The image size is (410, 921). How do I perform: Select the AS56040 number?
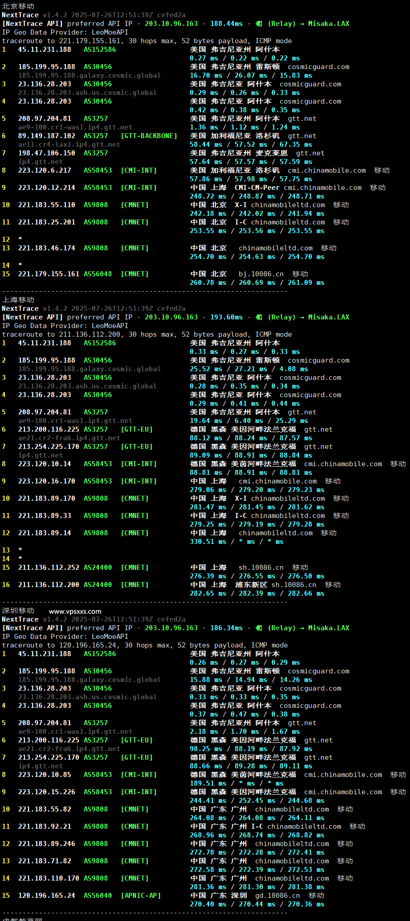coord(98,896)
